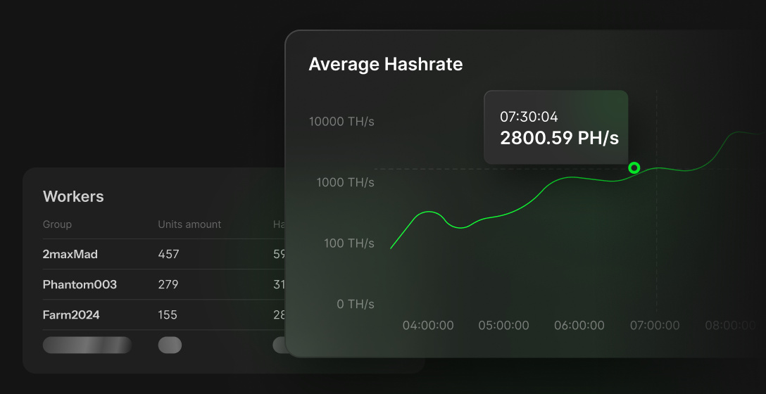This screenshot has width=766, height=394.
Task: Click the 10000 TH/s axis label
Action: 341,122
